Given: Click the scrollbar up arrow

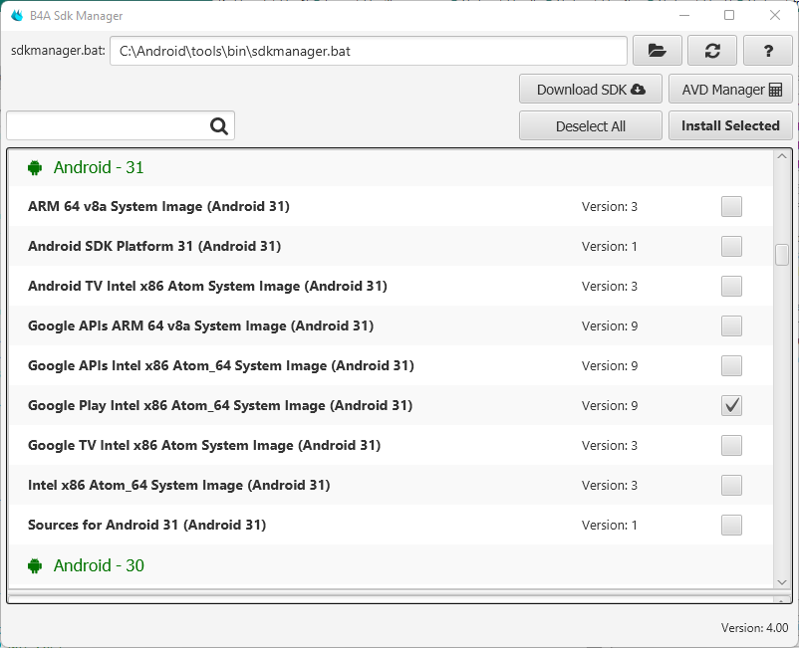Looking at the screenshot, I should click(x=782, y=156).
